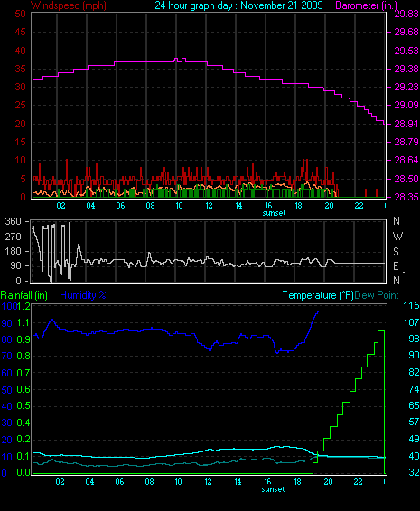
Task: Click the red 15 windspeed axis label
Action: click(x=20, y=142)
